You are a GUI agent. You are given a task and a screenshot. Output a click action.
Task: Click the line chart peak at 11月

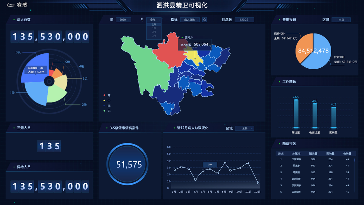248,163
